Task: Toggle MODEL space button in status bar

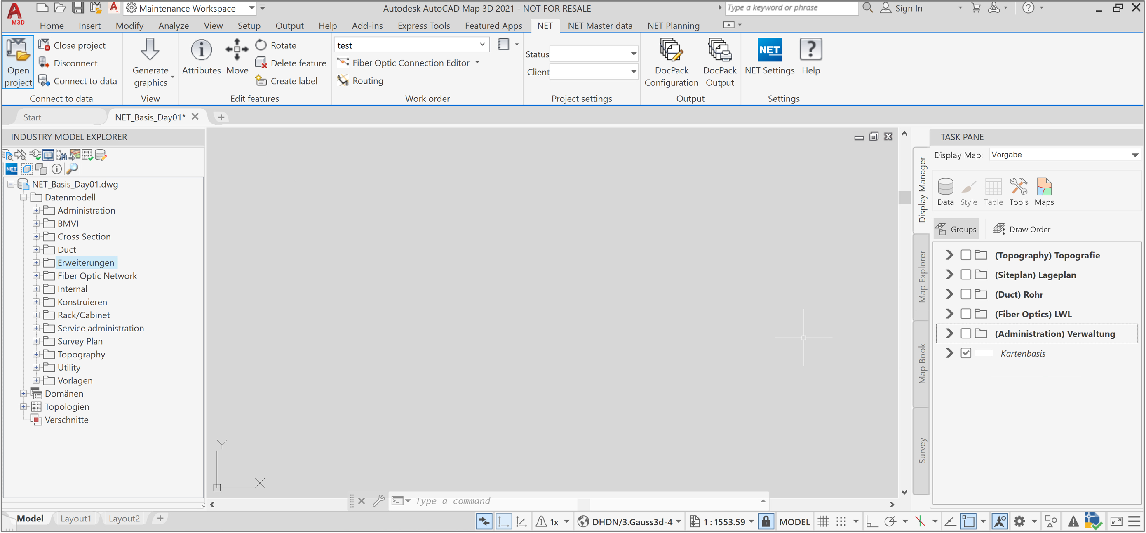Action: [794, 521]
